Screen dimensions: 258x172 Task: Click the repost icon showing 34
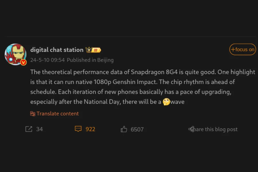point(29,129)
